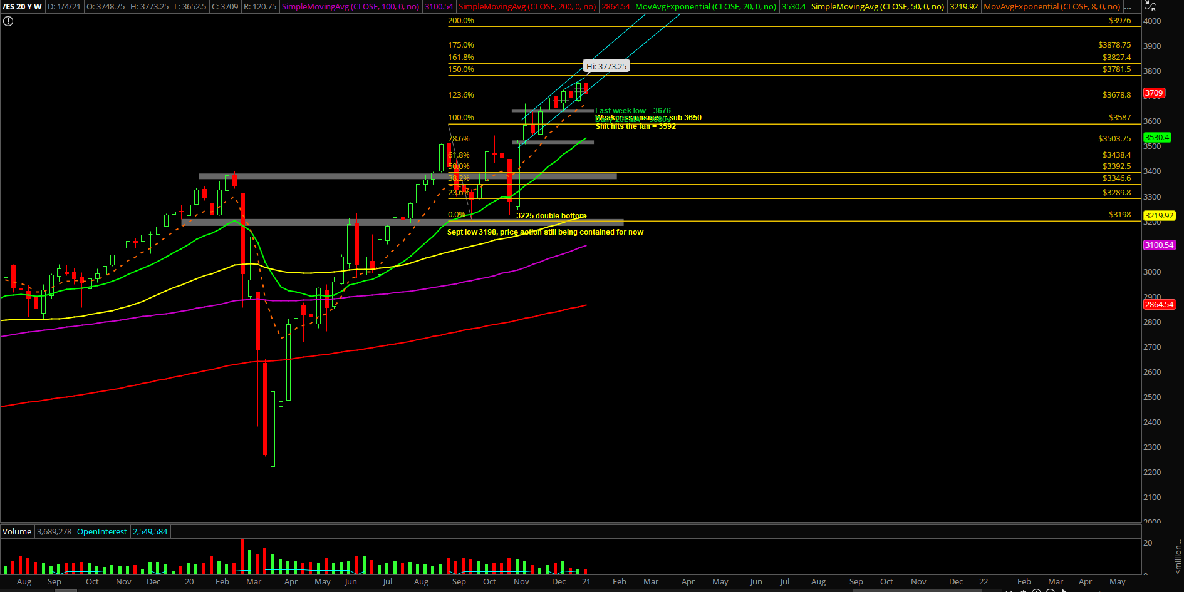1184x592 pixels.
Task: Select the 100.0% Fibonacci level label
Action: click(461, 118)
